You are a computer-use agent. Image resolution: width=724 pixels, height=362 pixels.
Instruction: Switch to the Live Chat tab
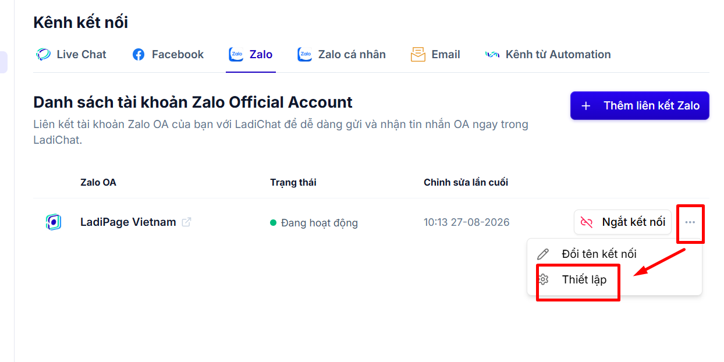[71, 55]
